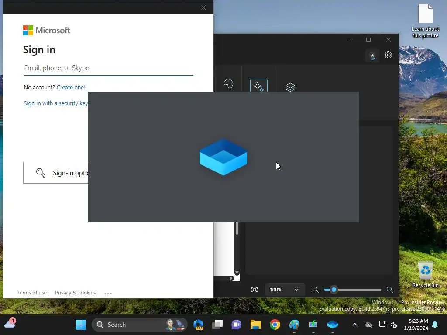Open Terms of use link
The width and height of the screenshot is (447, 335).
(32, 293)
